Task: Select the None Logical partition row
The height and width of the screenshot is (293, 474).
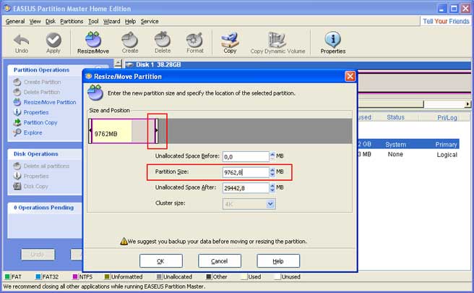Action: 408,154
